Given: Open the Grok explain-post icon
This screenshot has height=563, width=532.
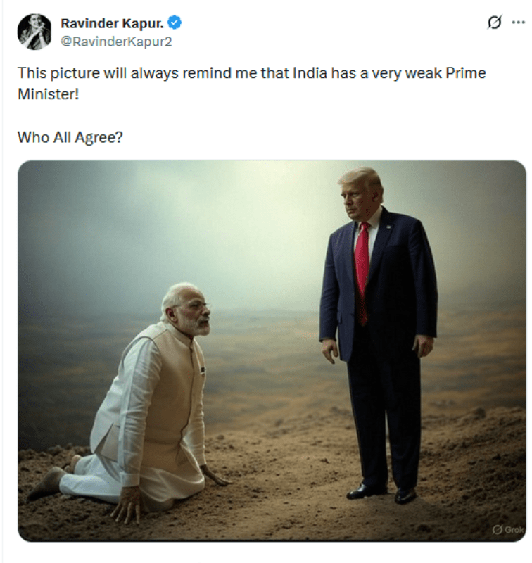Looking at the screenshot, I should pos(494,23).
